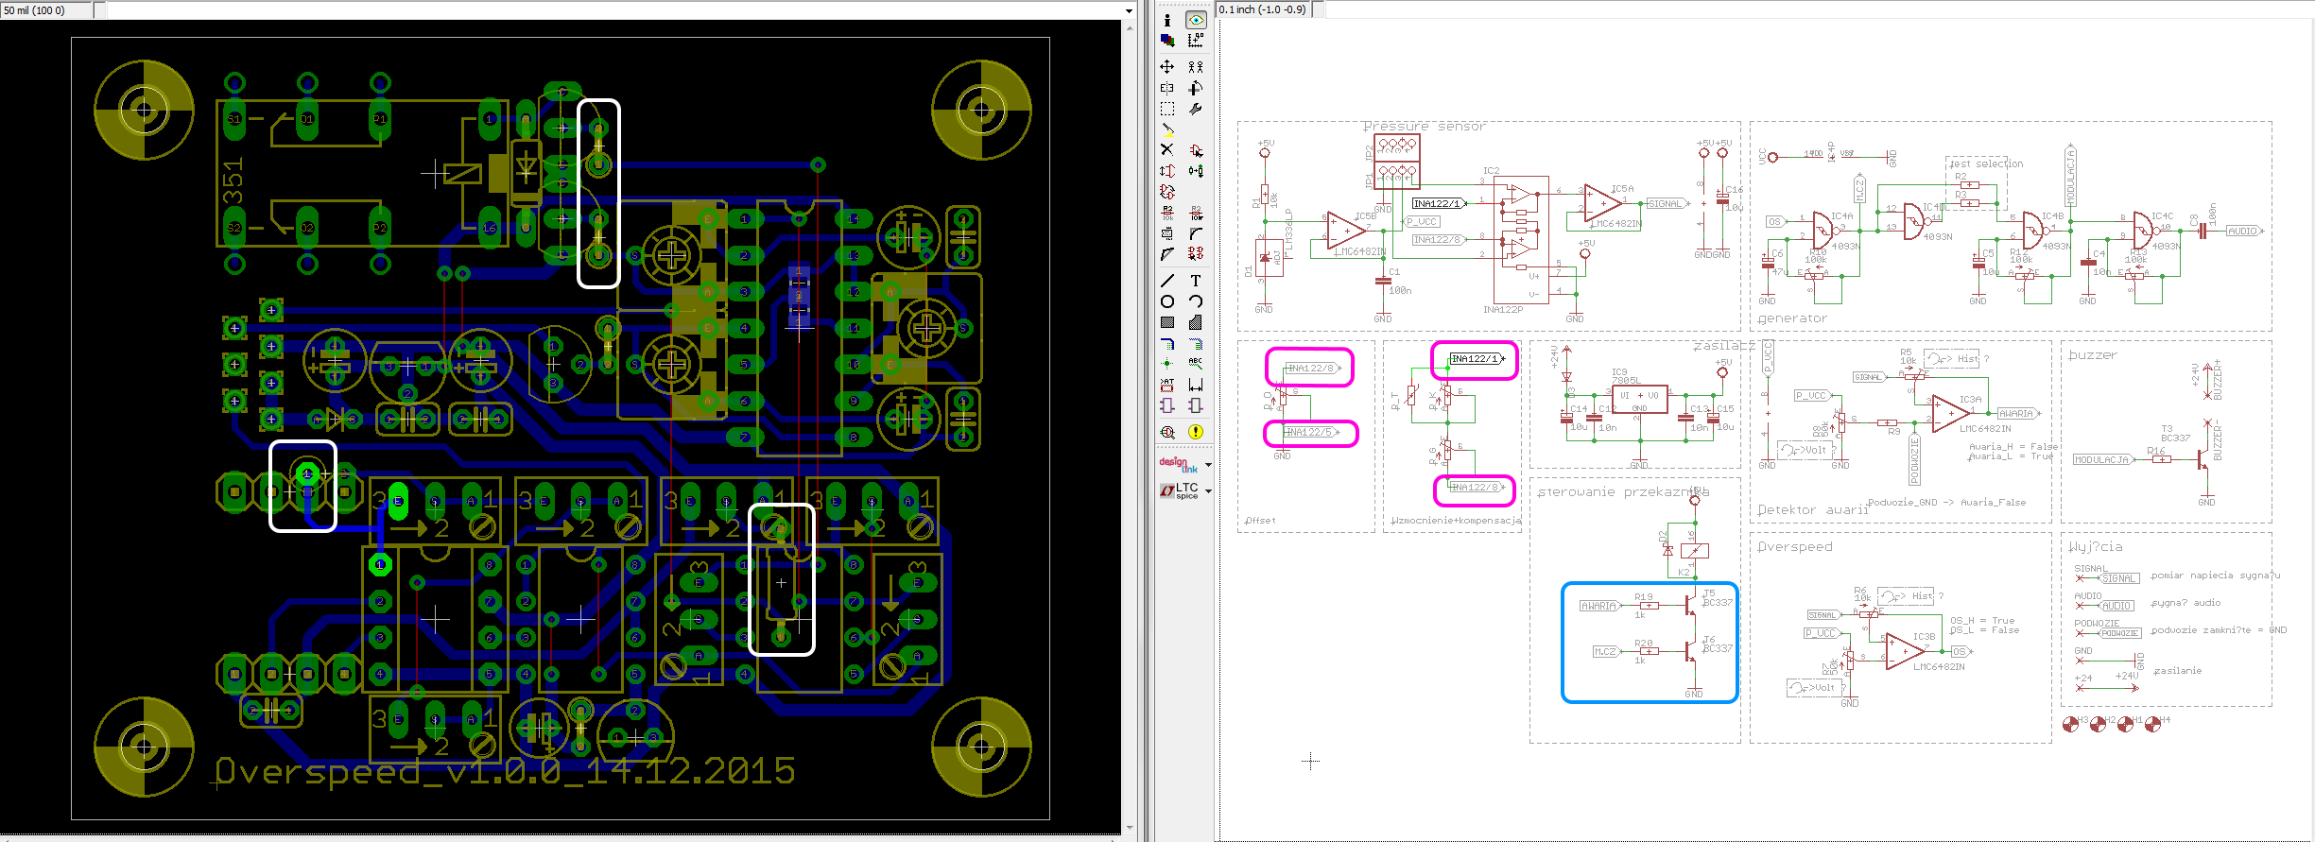Image resolution: width=2315 pixels, height=842 pixels.
Task: Select the Dimension tool
Action: point(1196,385)
